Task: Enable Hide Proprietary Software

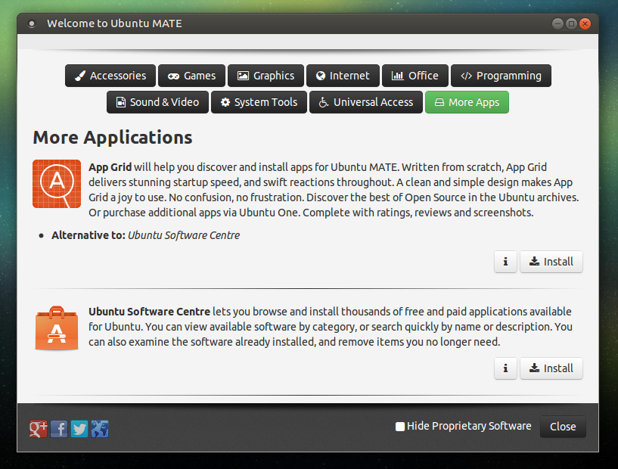Action: click(399, 426)
